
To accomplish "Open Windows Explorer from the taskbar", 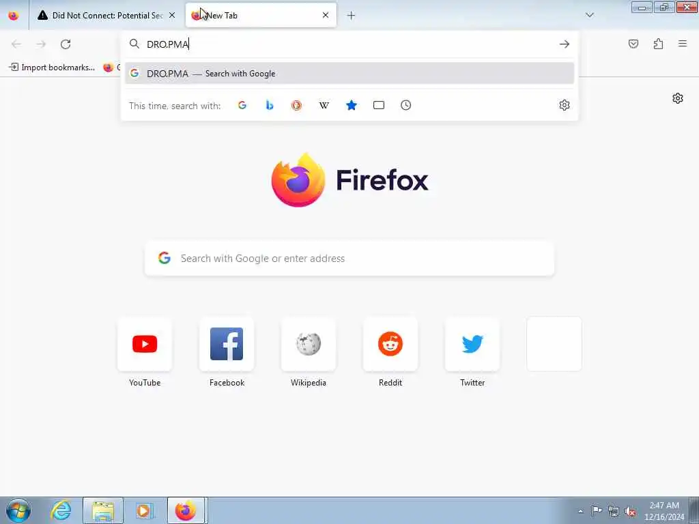I will tap(103, 510).
